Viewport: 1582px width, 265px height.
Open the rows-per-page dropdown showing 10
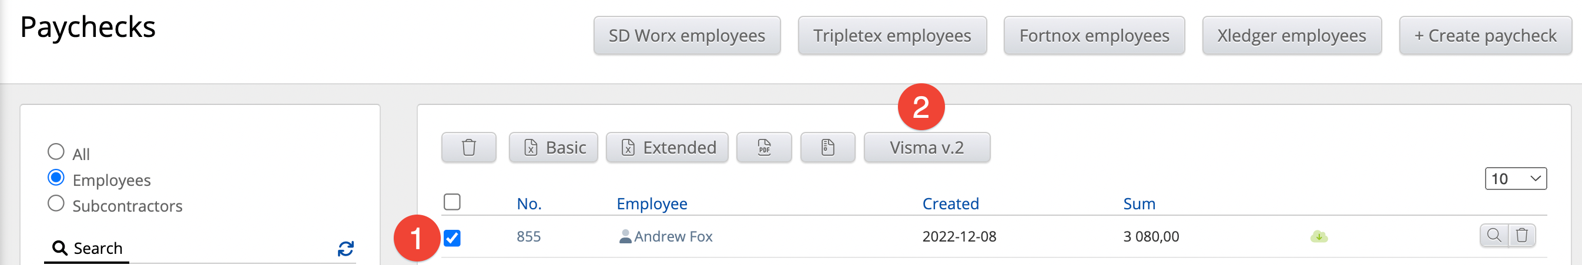coord(1515,179)
